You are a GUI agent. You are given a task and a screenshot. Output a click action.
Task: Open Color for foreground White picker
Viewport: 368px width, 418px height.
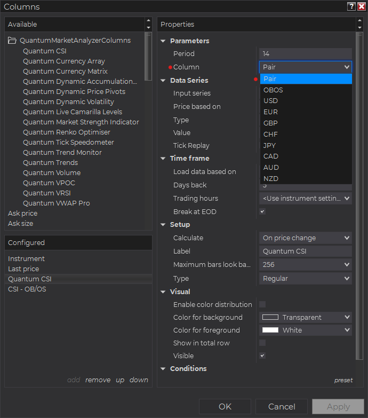pos(306,330)
